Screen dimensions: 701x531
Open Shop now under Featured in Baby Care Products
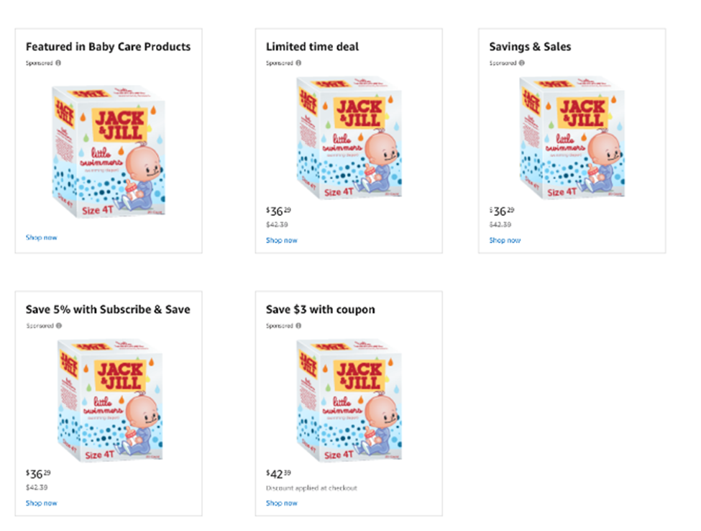click(41, 237)
